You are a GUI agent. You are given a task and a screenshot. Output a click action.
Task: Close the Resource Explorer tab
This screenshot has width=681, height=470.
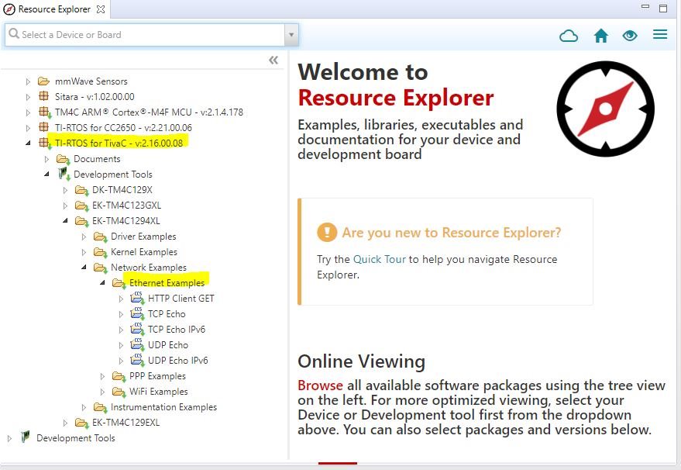click(101, 9)
